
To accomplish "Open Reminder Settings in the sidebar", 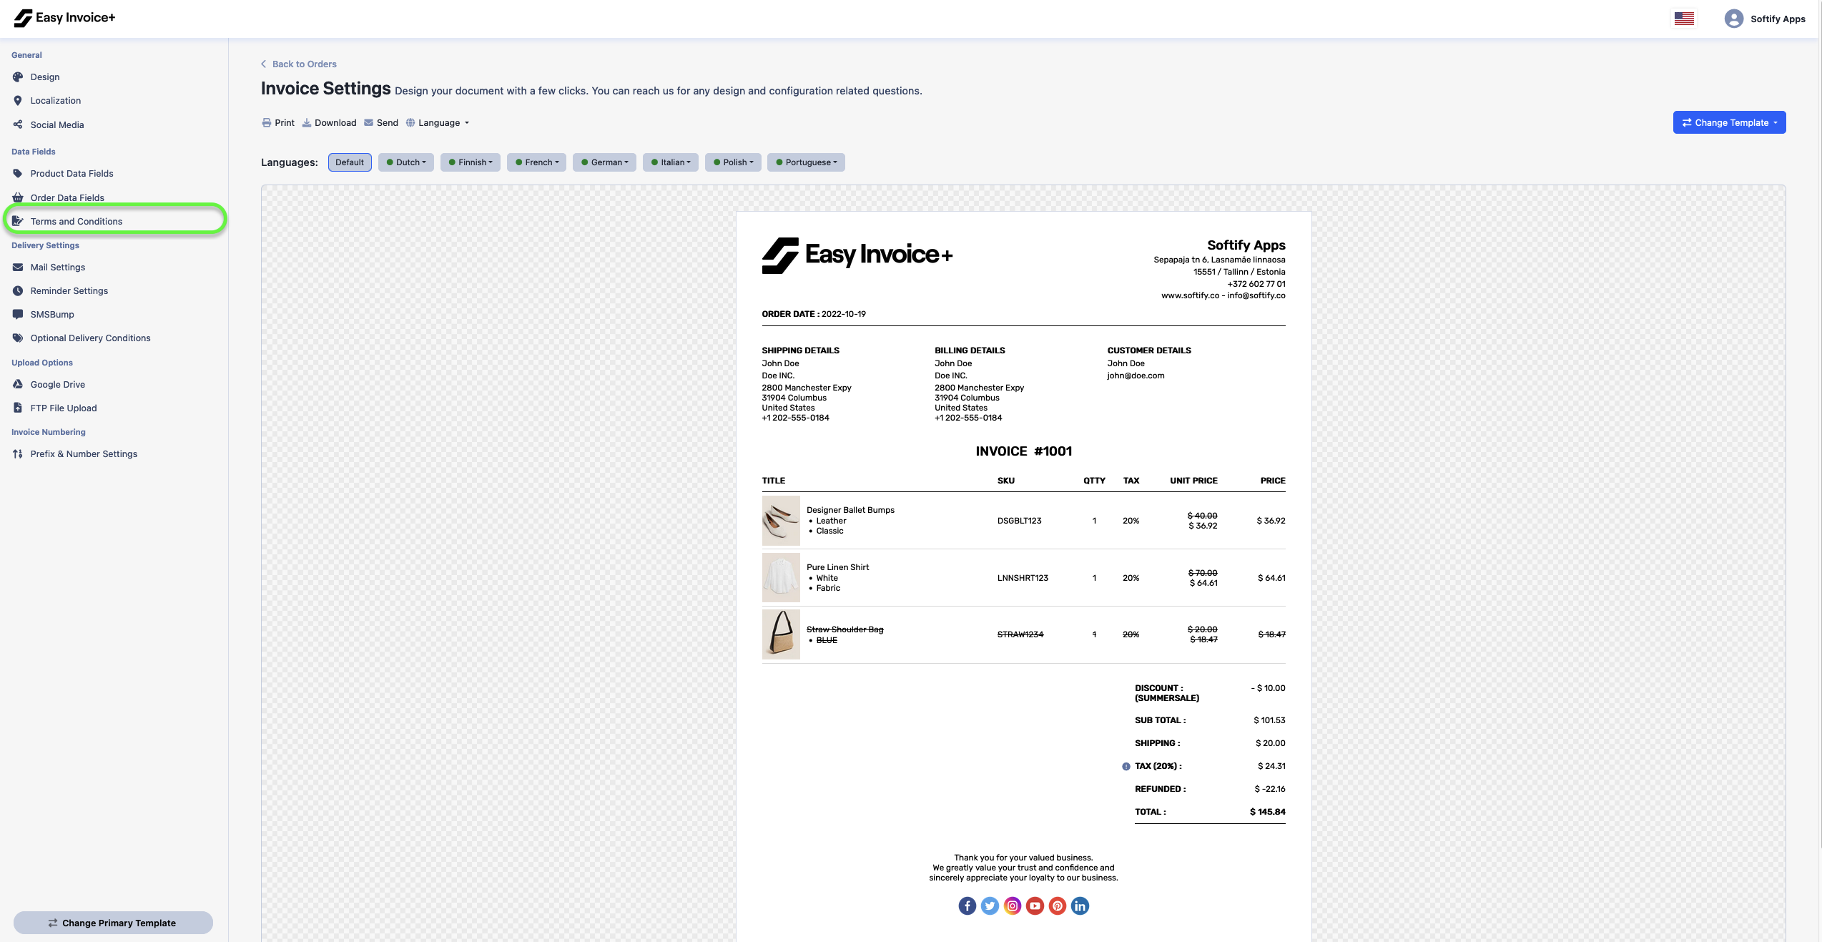I will coord(69,291).
